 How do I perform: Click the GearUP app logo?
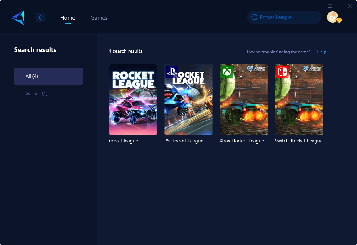18,17
